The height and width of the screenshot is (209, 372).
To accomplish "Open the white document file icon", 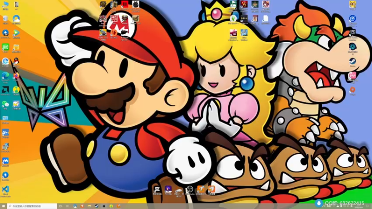I will point(266,19).
